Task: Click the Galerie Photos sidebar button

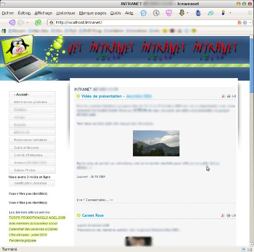Action: [x=32, y=170]
